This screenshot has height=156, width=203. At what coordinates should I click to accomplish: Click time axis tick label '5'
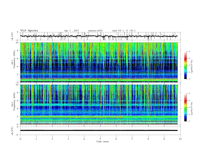(100, 139)
